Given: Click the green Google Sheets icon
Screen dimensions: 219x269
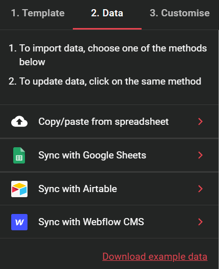Looking at the screenshot, I should click(19, 155).
